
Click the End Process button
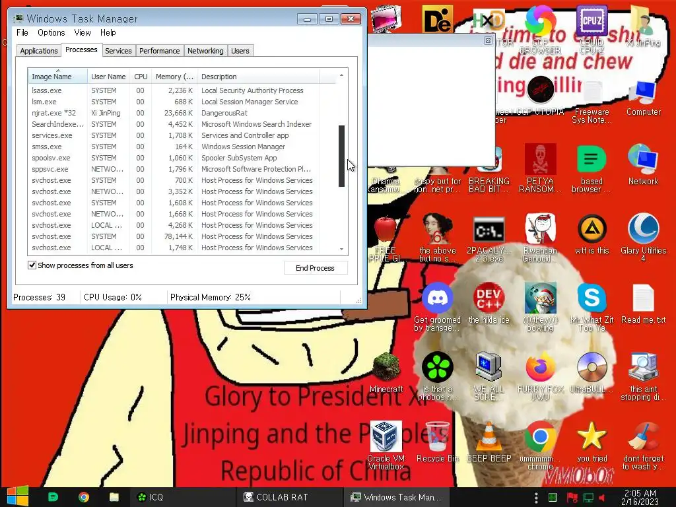[x=315, y=268]
